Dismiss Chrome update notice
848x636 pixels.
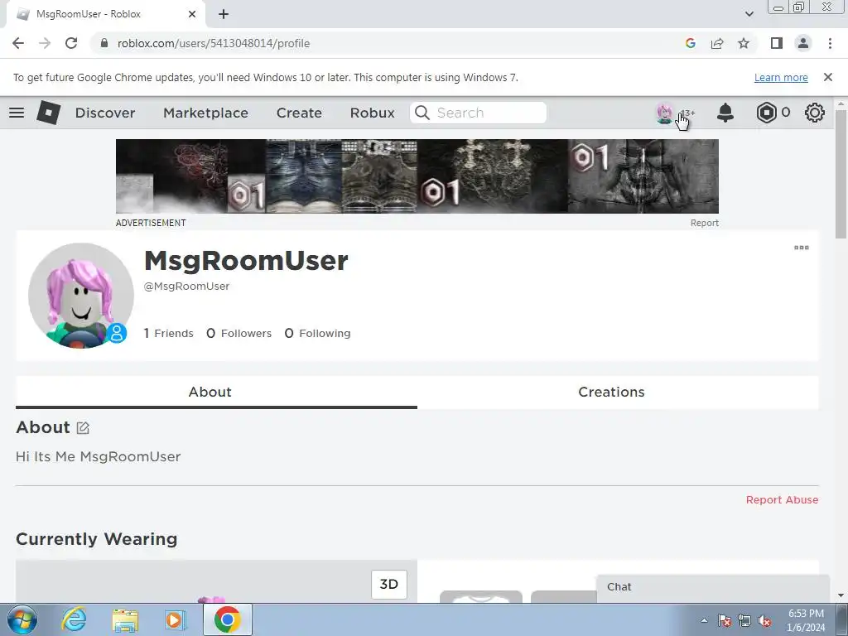pyautogui.click(x=827, y=77)
